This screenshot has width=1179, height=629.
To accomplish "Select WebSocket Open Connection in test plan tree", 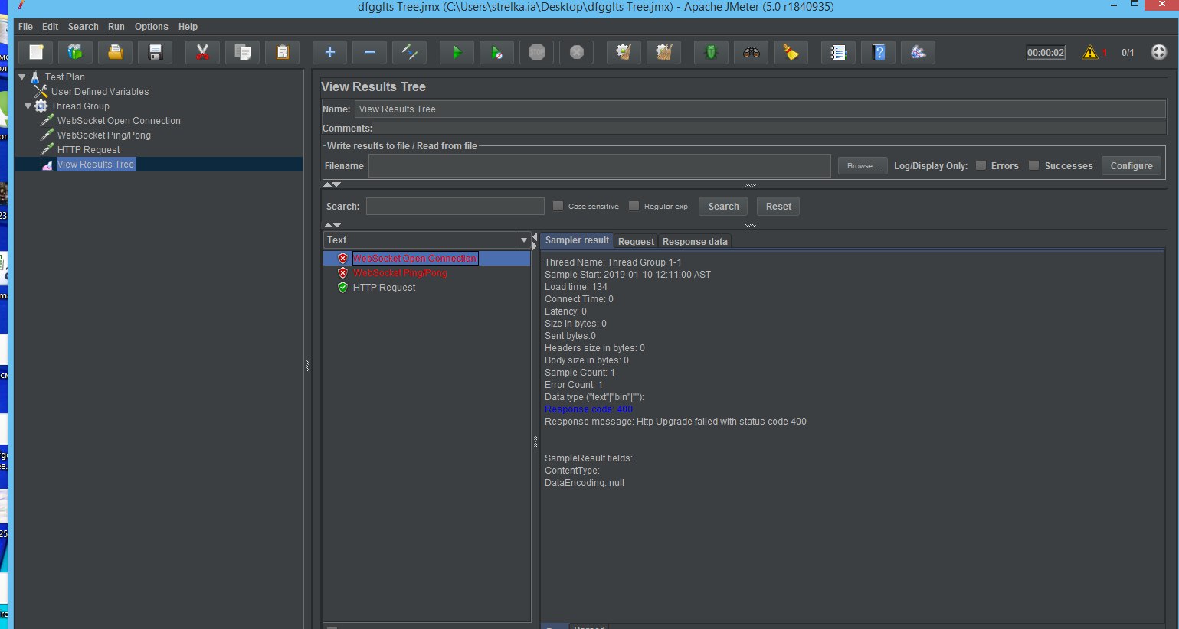I will tap(119, 121).
